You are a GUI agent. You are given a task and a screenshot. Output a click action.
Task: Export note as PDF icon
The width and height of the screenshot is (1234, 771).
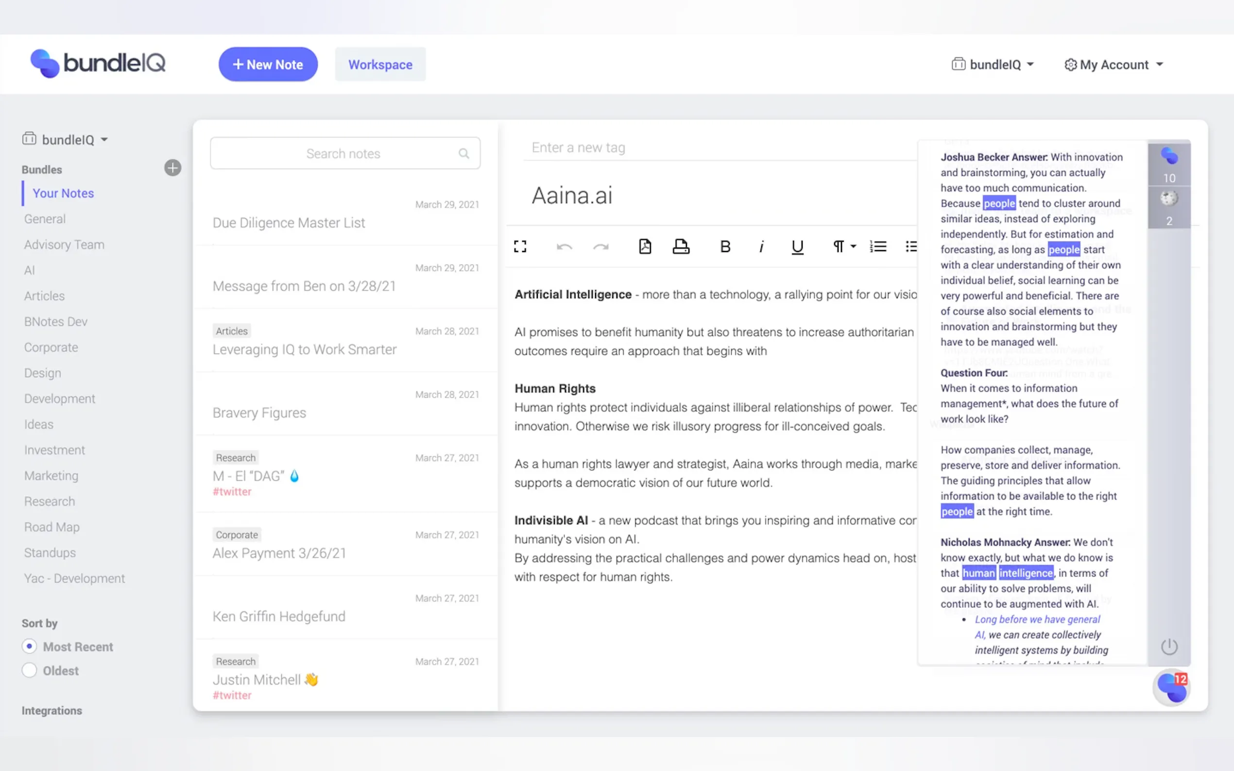coord(645,246)
